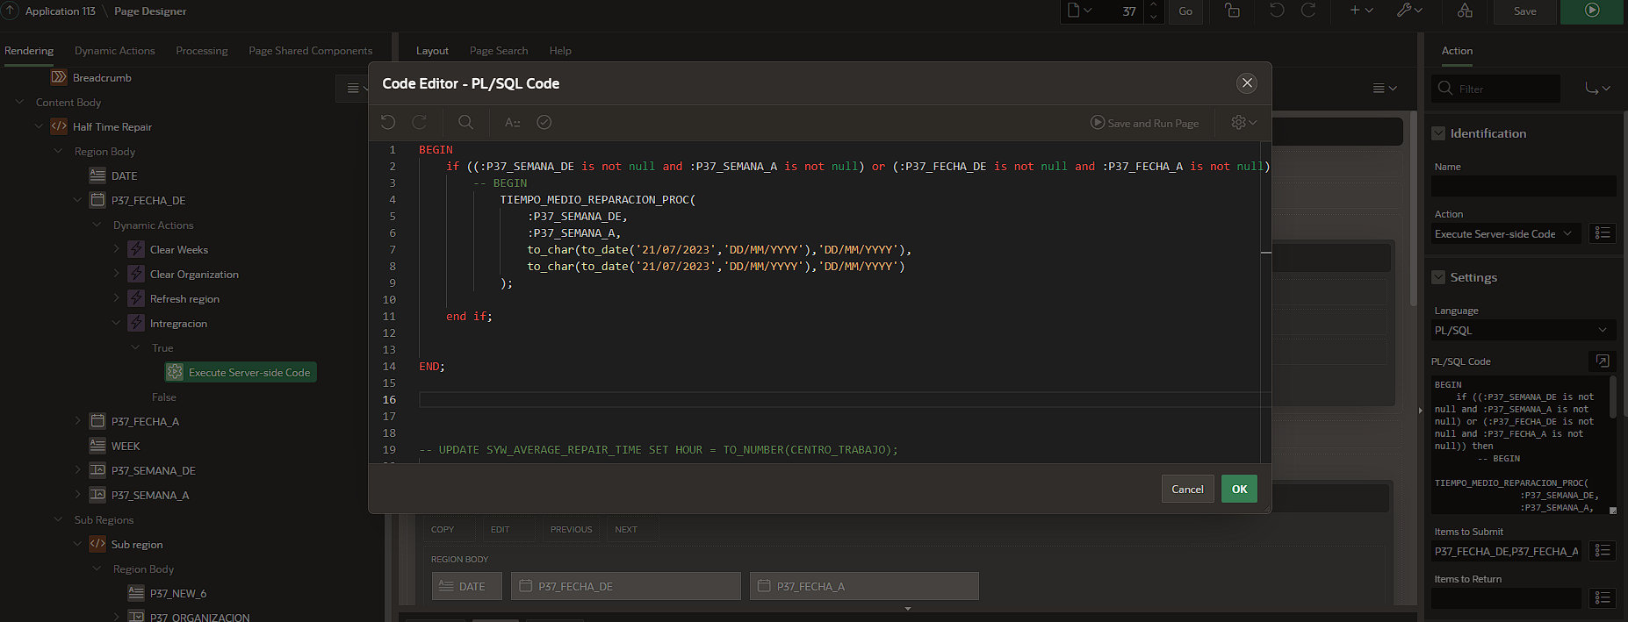Select the Breadcrumb node in the tree
Image resolution: width=1628 pixels, height=622 pixels.
[x=102, y=77]
